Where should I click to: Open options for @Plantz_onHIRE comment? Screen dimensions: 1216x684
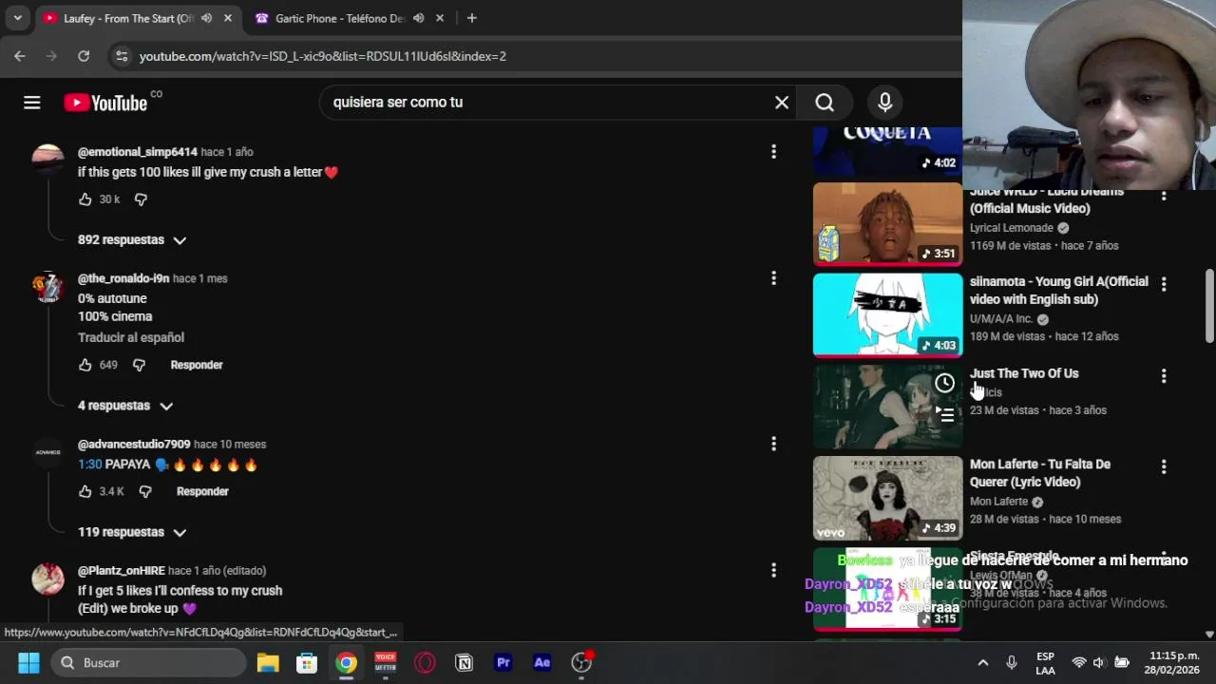pyautogui.click(x=773, y=570)
